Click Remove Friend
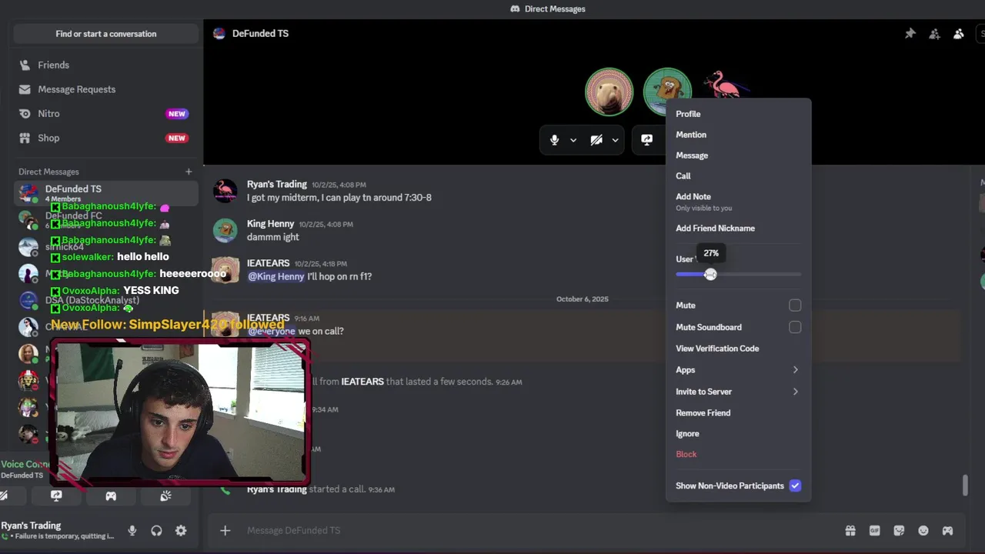This screenshot has width=985, height=554. [x=738, y=413]
